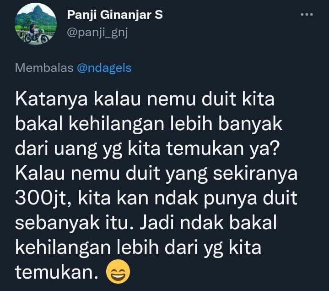Click the line 'kehilangan lebih dari yg kita'
329x291 pixels.
click(x=138, y=247)
